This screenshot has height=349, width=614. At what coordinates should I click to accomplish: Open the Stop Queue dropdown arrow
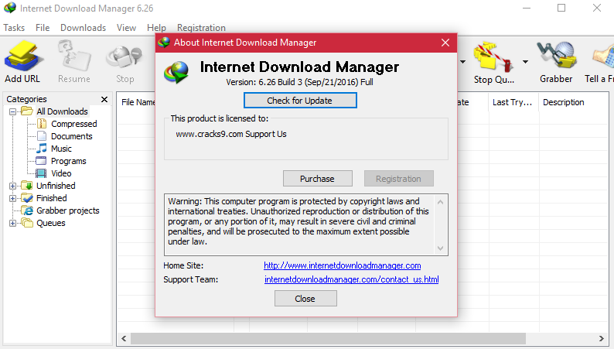[525, 61]
